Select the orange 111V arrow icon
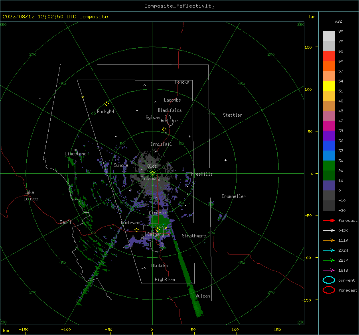 [x=329, y=240]
